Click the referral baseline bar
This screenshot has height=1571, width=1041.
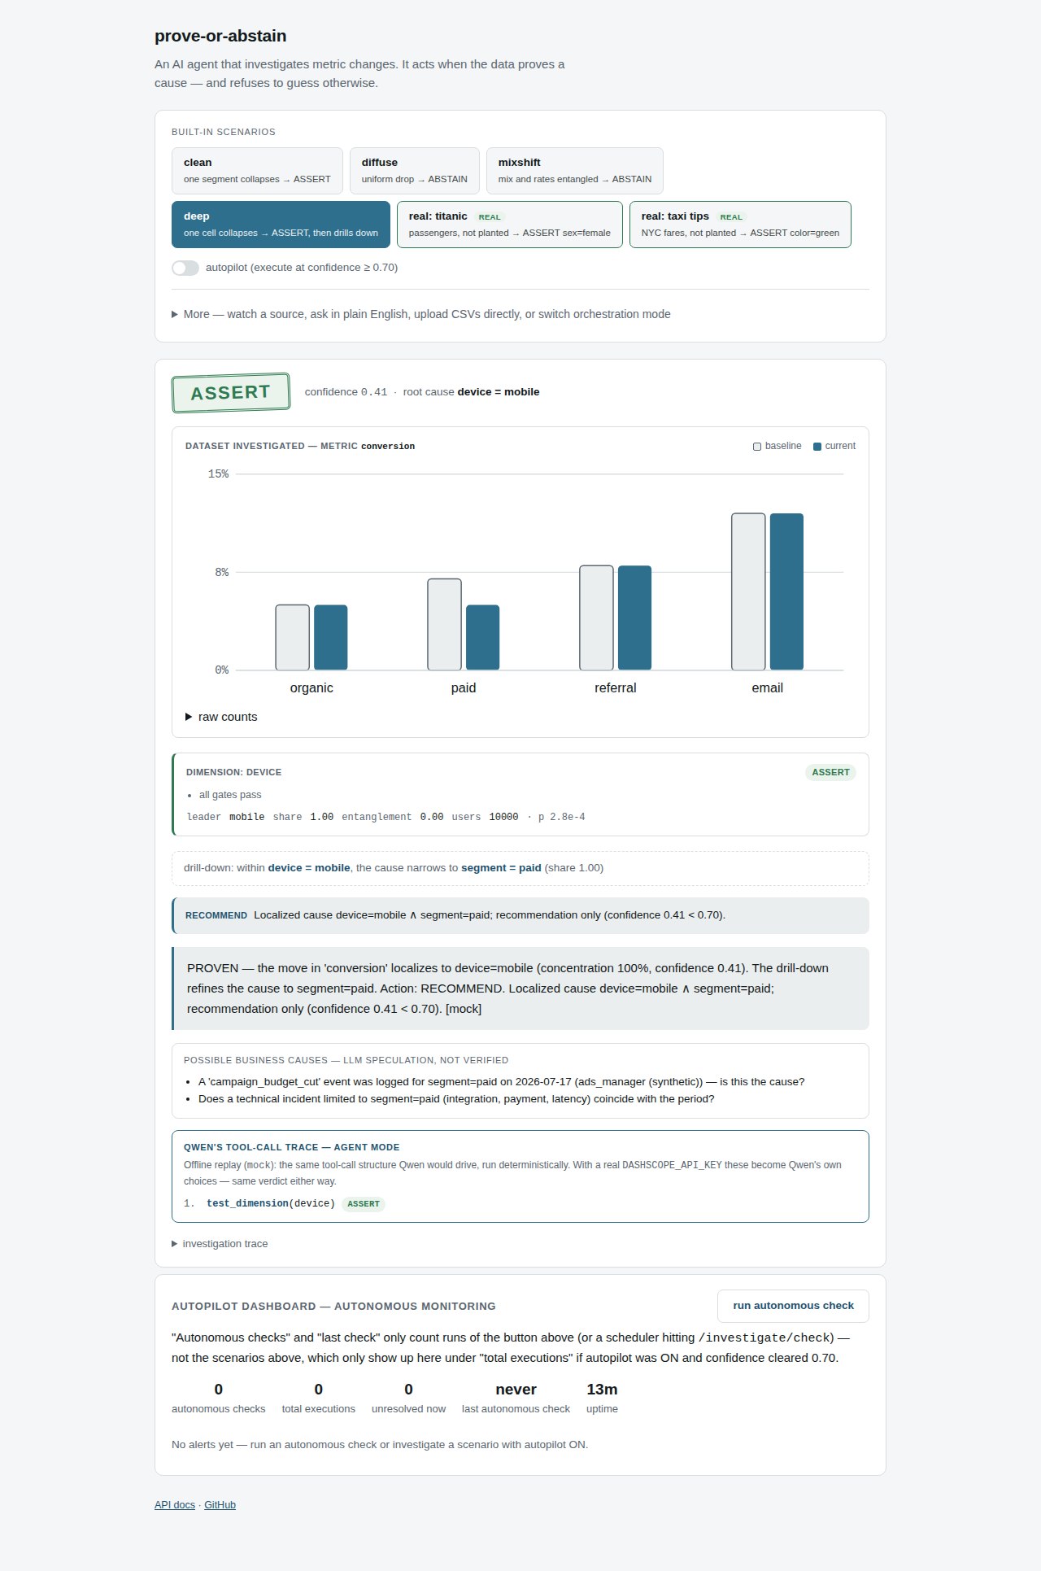point(596,618)
